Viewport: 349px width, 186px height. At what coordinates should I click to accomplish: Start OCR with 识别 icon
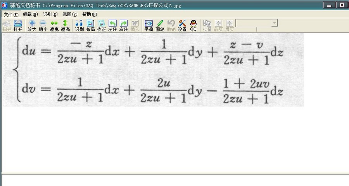coord(79,26)
